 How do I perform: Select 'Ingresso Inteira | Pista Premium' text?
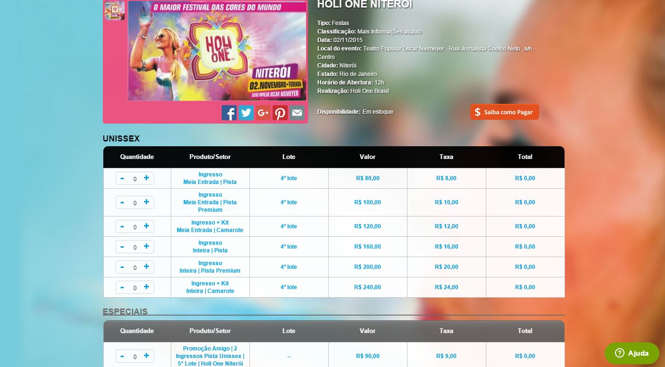coord(210,267)
